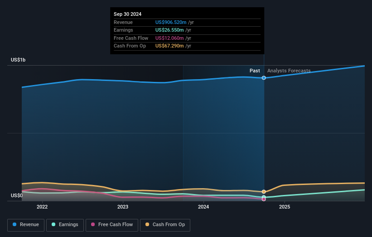Click the Cash From Op label in tooltip
The width and height of the screenshot is (372, 237).
(130, 46)
